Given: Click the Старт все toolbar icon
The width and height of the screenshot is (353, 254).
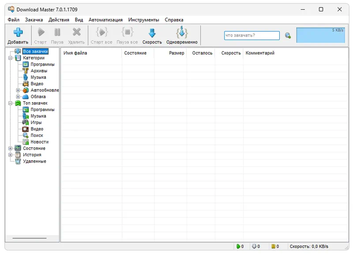Looking at the screenshot, I should [102, 32].
